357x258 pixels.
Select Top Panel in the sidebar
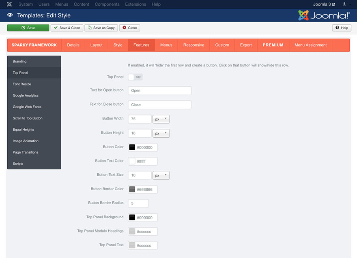(34, 73)
